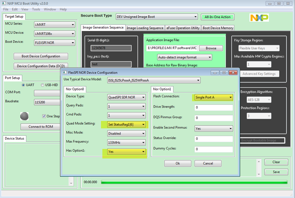
Task: Open the Help menu
Action: pyautogui.click(x=63, y=9)
